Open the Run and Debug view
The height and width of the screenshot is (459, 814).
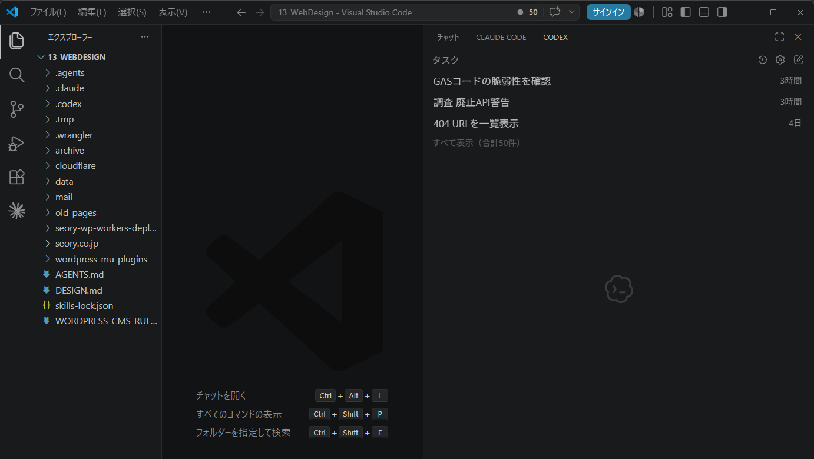click(17, 143)
